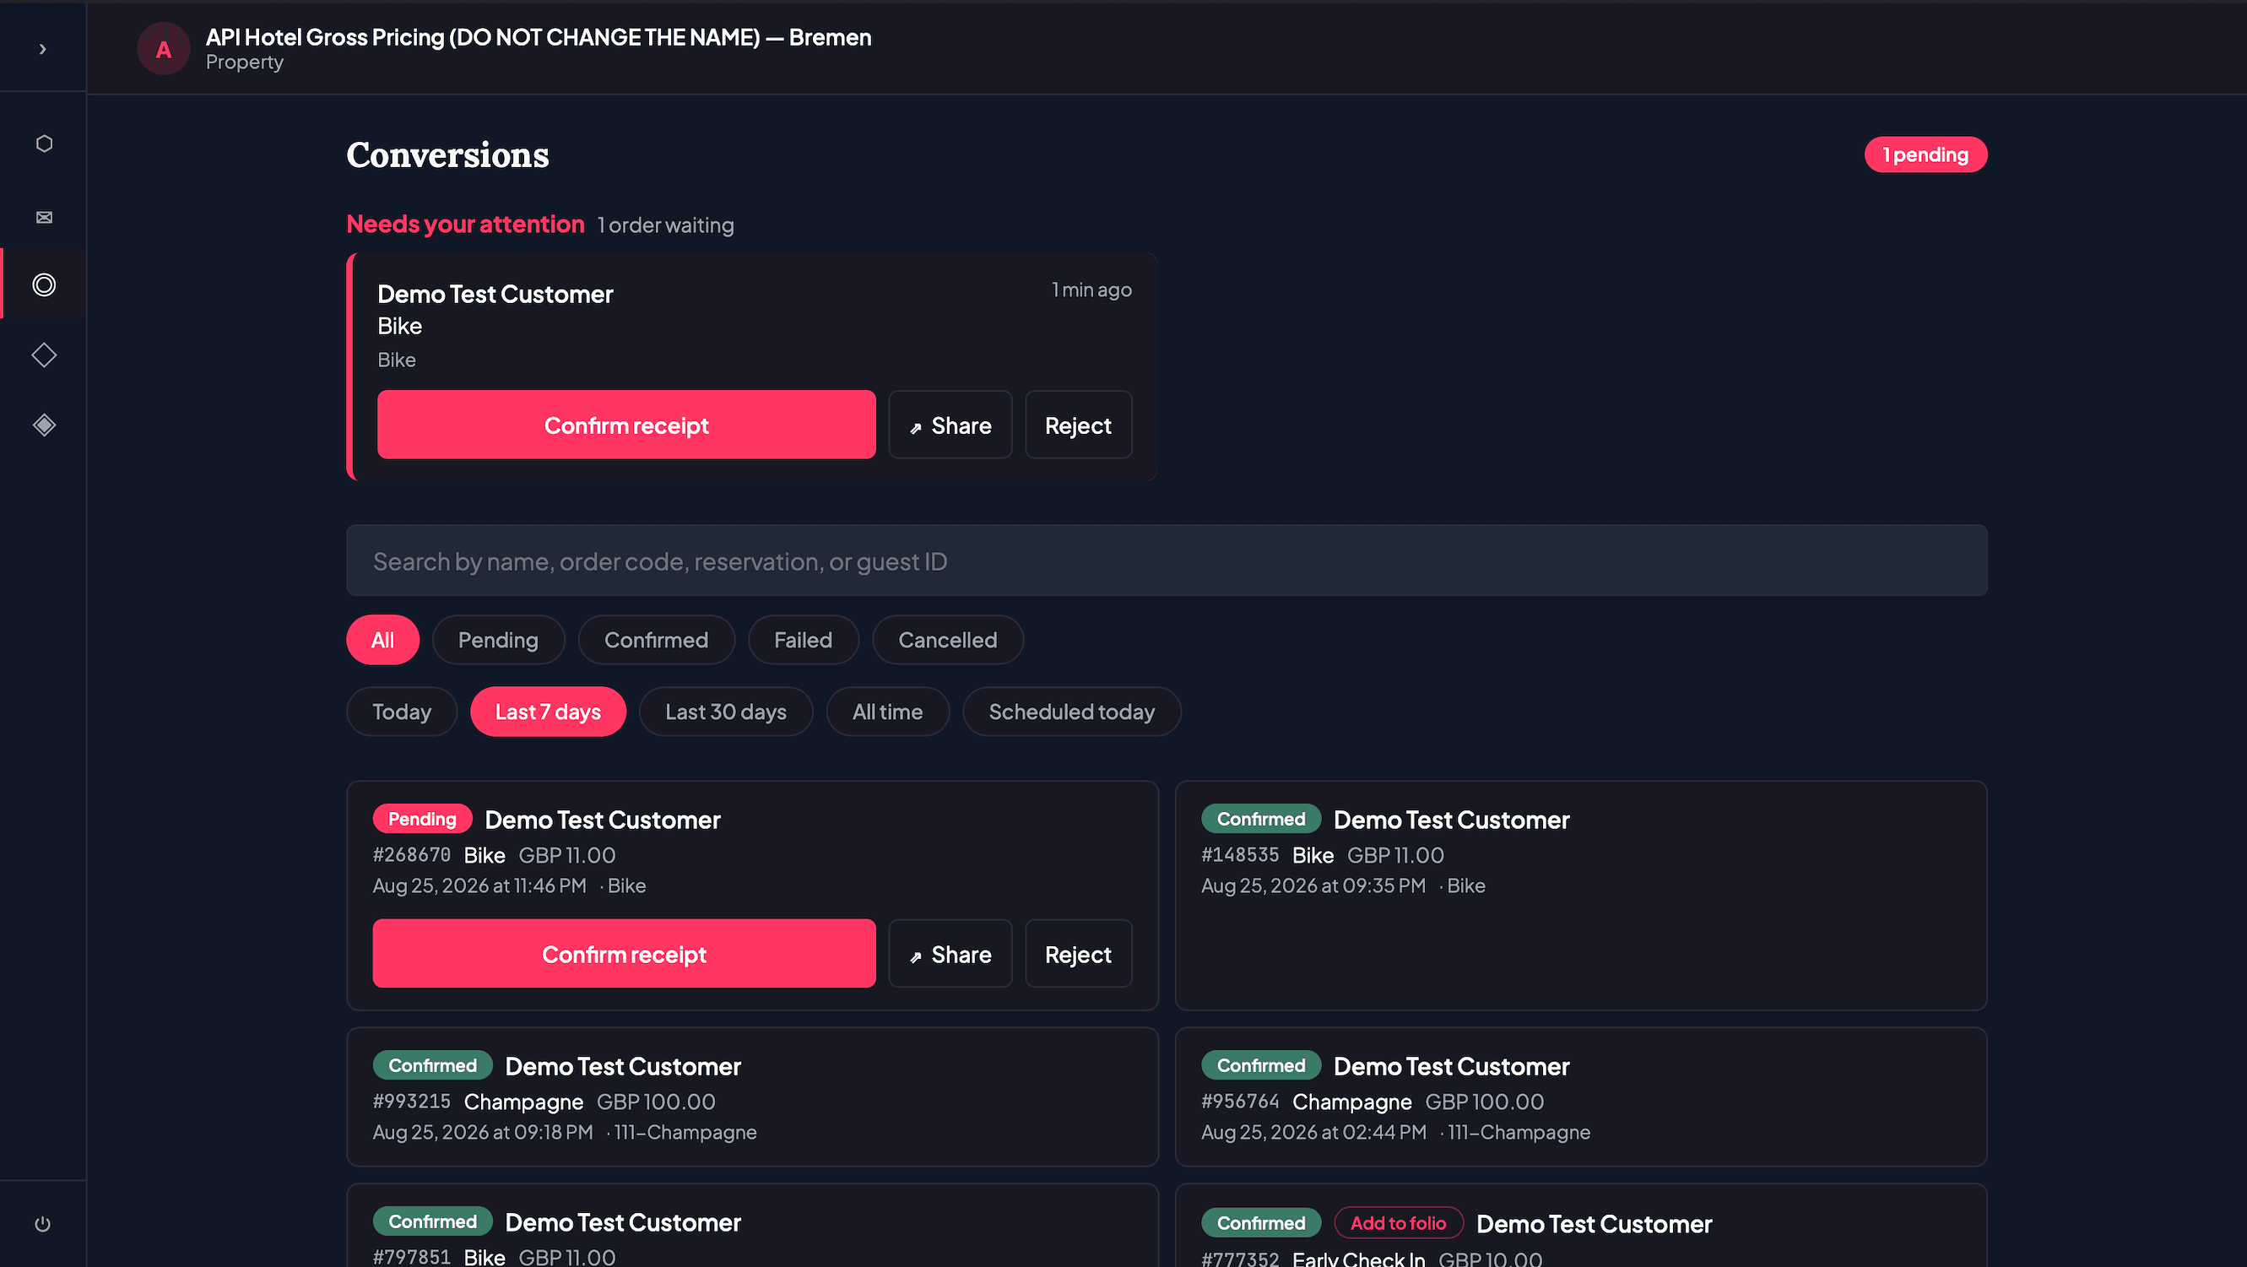Open the outlined diamond icon in sidebar
Image resolution: width=2247 pixels, height=1267 pixels.
pos(44,355)
